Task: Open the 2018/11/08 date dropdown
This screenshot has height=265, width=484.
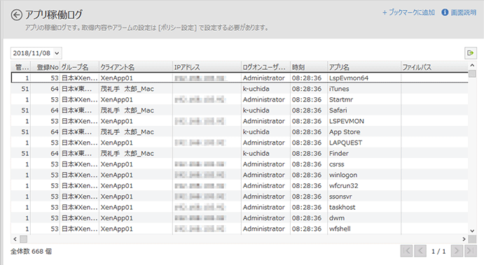Action: pyautogui.click(x=36, y=53)
